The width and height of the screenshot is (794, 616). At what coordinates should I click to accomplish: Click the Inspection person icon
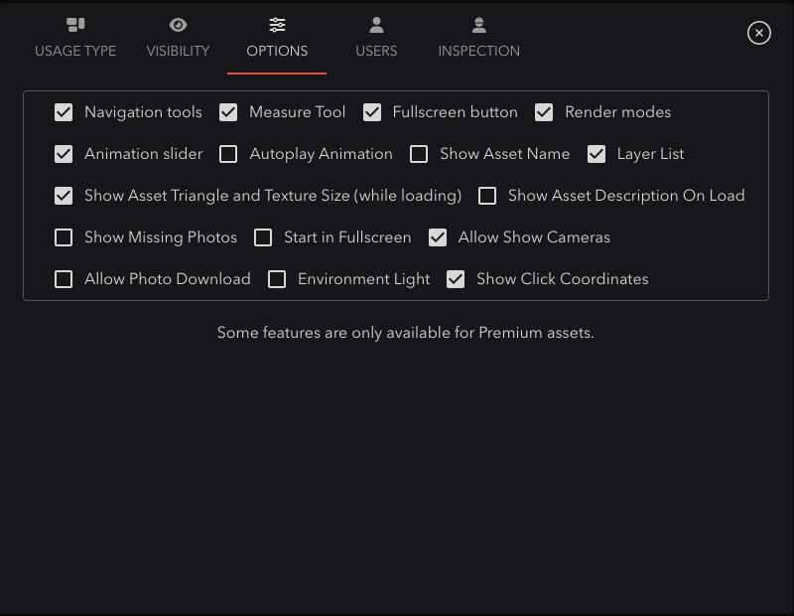[478, 25]
